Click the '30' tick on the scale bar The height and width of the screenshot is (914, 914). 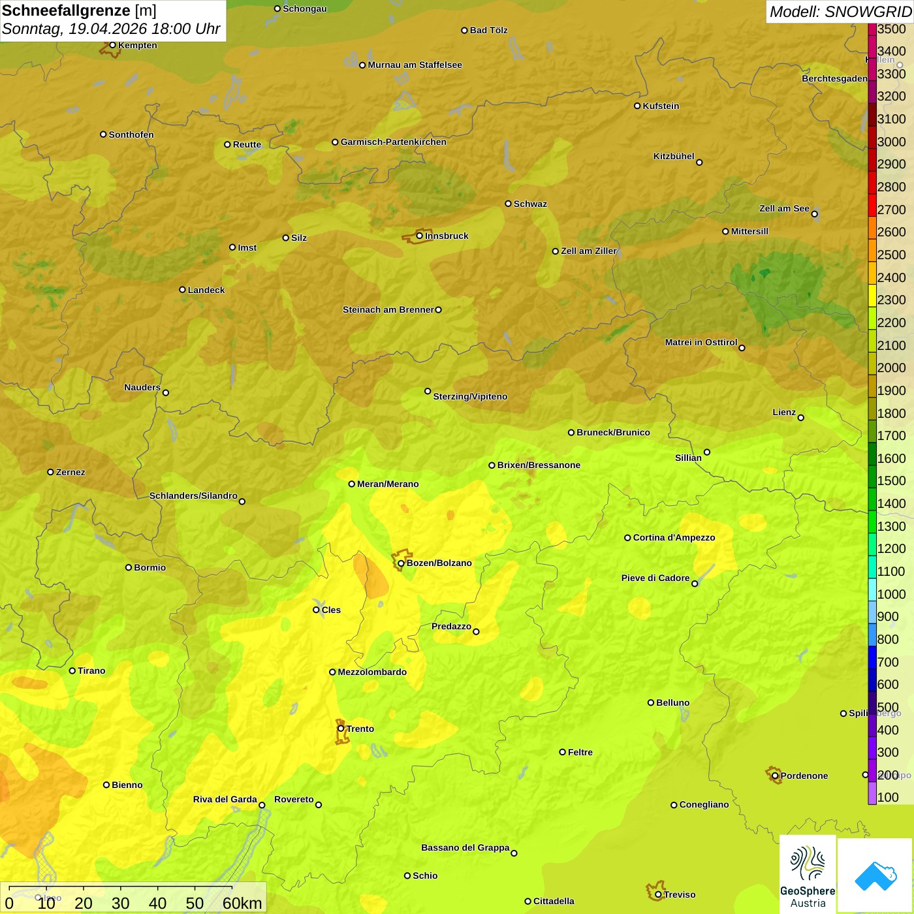(120, 903)
